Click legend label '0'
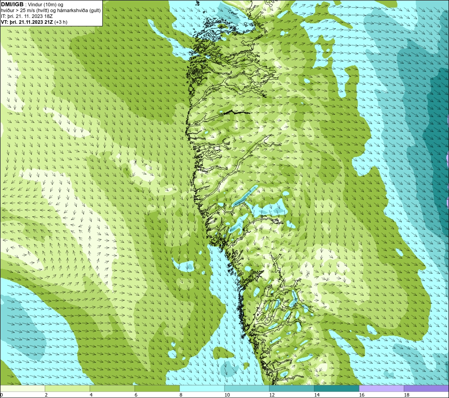The width and height of the screenshot is (449, 398). coord(1,395)
